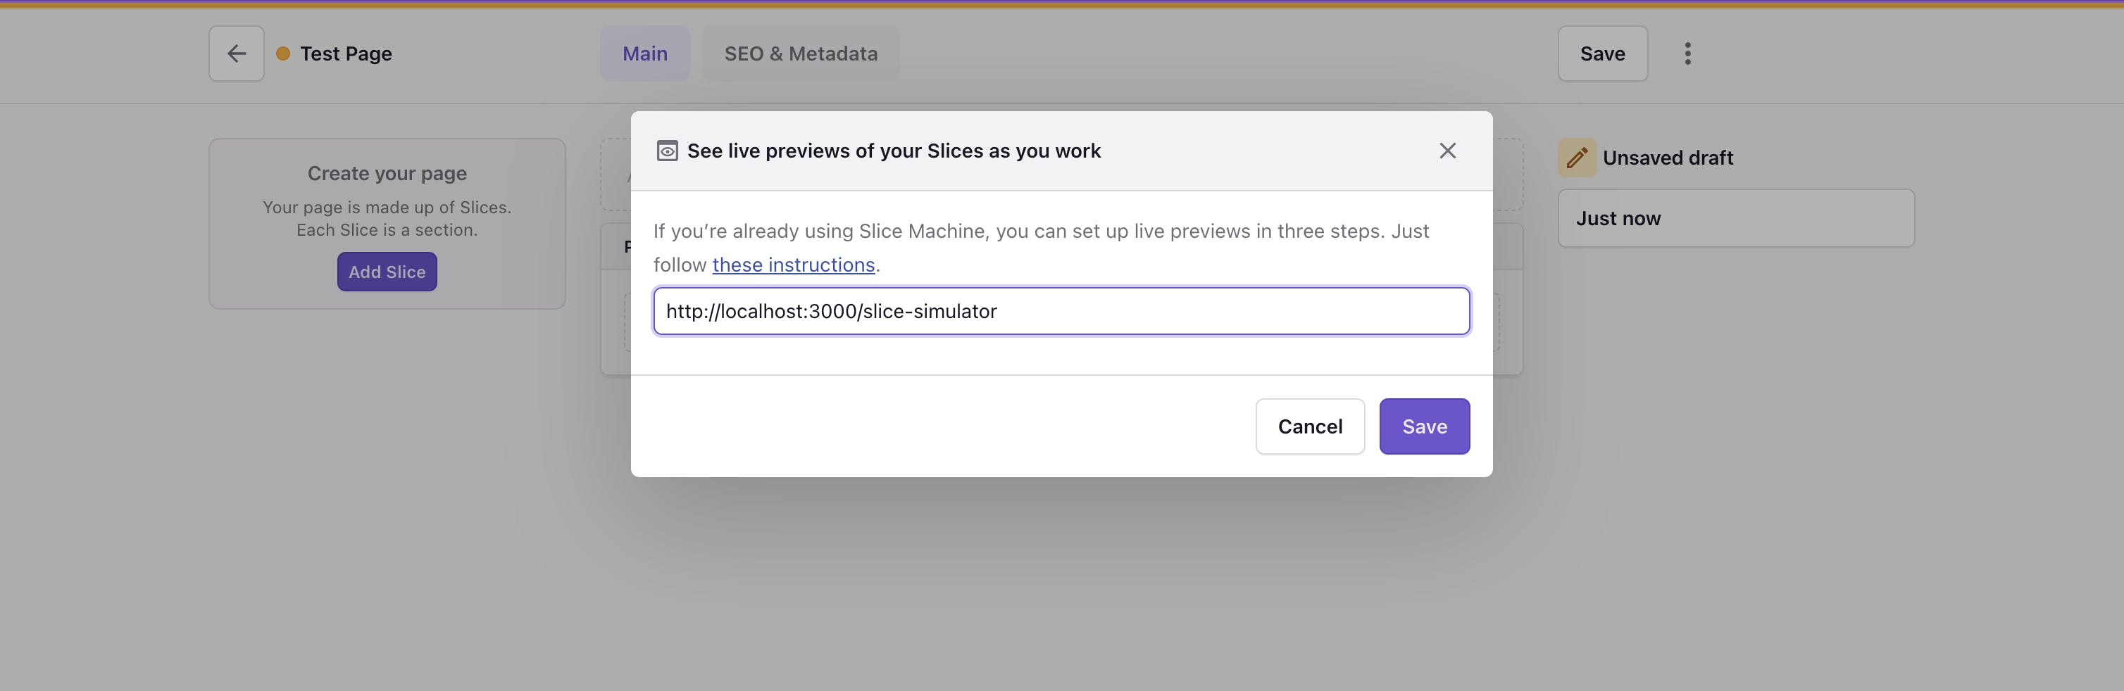Screen dimensions: 2124x691
Task: Open the 'these instructions' link
Action: pyautogui.click(x=793, y=264)
